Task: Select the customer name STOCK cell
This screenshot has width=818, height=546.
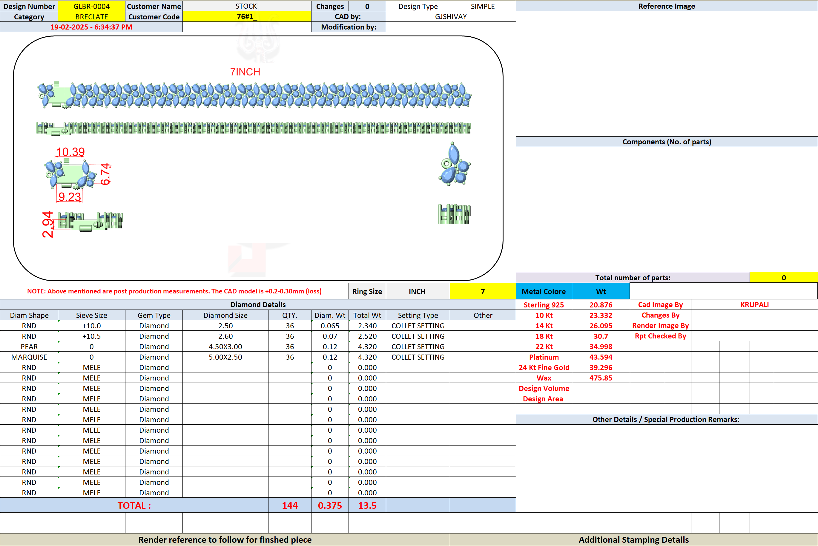Action: [246, 6]
